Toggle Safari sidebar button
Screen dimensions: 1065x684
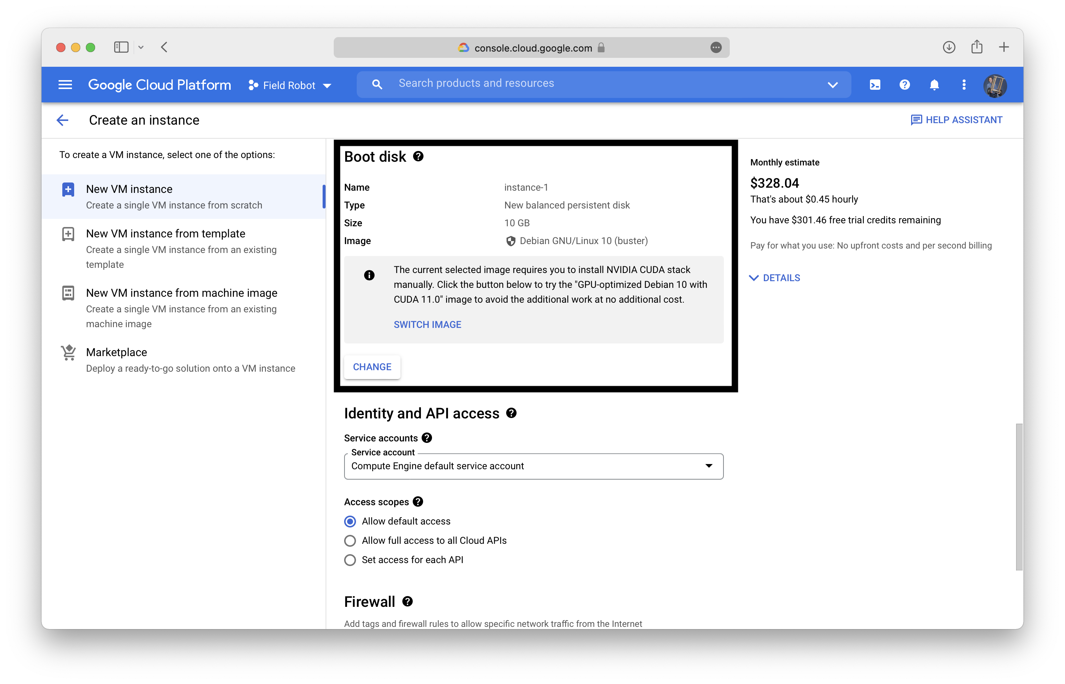point(121,47)
